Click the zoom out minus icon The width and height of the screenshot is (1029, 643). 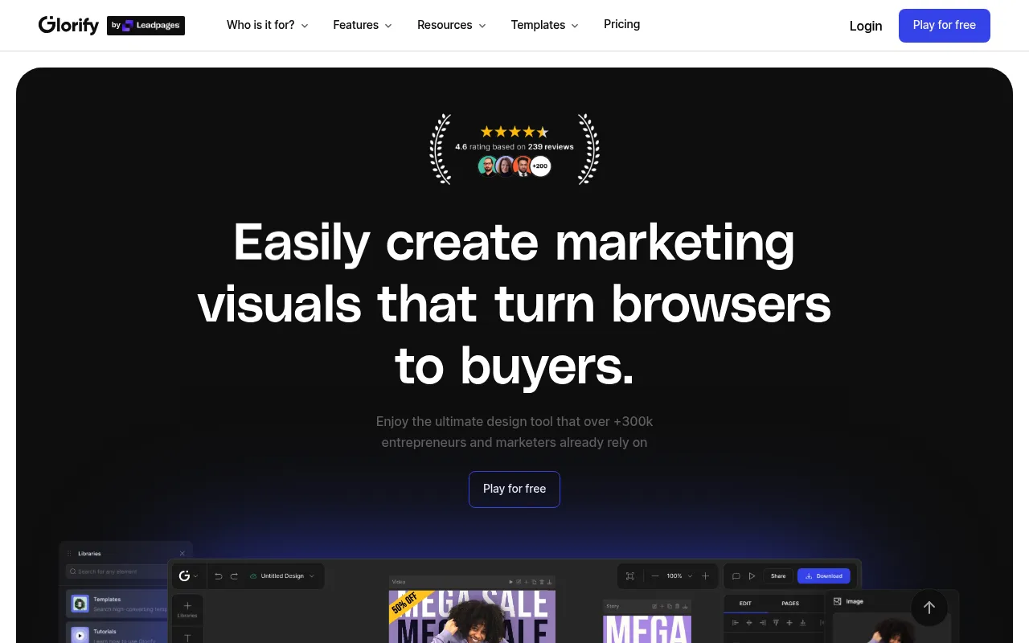655,576
